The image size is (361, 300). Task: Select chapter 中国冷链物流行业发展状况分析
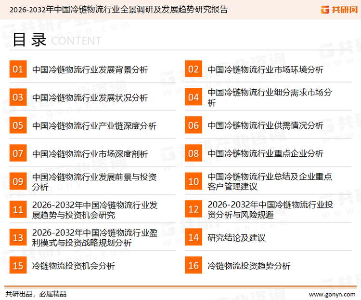(x=90, y=97)
